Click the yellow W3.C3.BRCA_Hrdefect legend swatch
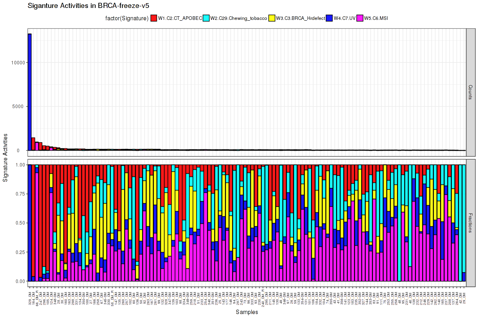 click(x=272, y=18)
